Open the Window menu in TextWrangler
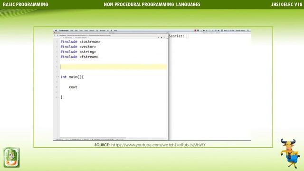304x171 pixels. (103, 30)
